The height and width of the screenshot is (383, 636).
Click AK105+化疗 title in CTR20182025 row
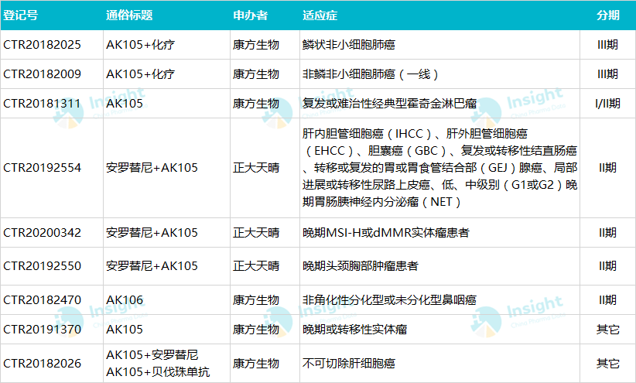click(140, 45)
